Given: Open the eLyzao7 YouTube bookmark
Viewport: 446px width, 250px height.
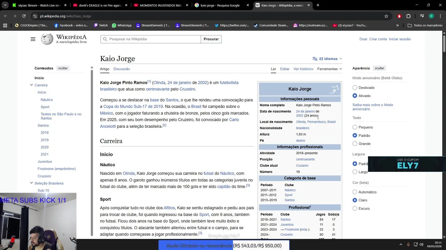Looking at the screenshot, I should pos(350,25).
